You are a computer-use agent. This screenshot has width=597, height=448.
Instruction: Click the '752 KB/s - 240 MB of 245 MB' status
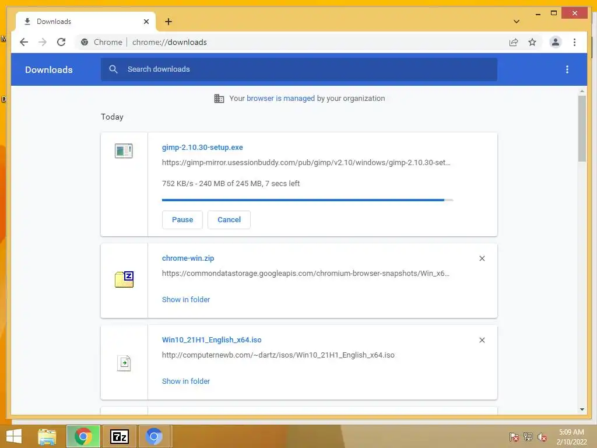click(231, 184)
